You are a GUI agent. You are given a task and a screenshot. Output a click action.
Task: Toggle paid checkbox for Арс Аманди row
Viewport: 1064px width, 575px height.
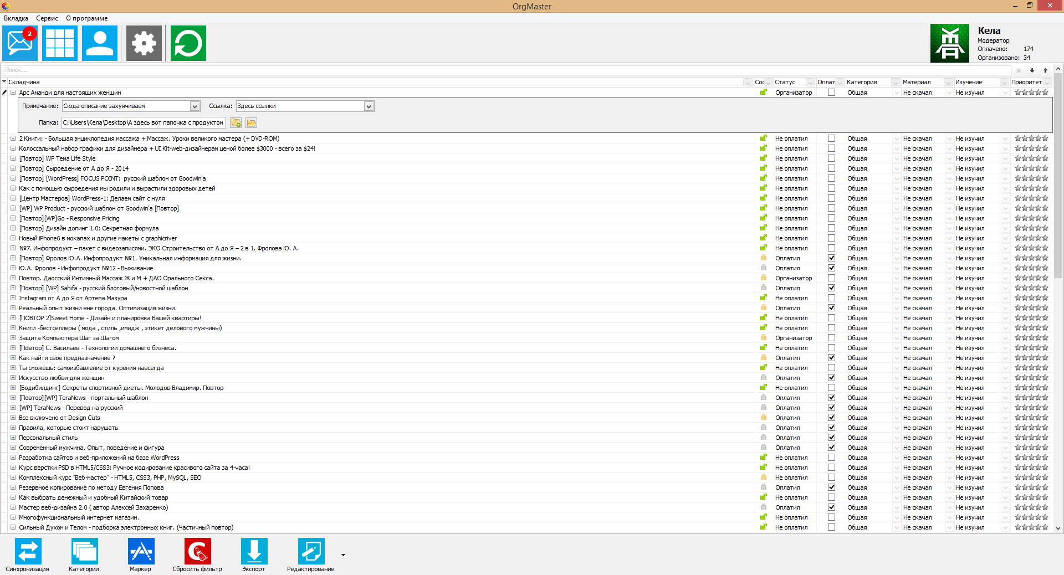point(831,93)
